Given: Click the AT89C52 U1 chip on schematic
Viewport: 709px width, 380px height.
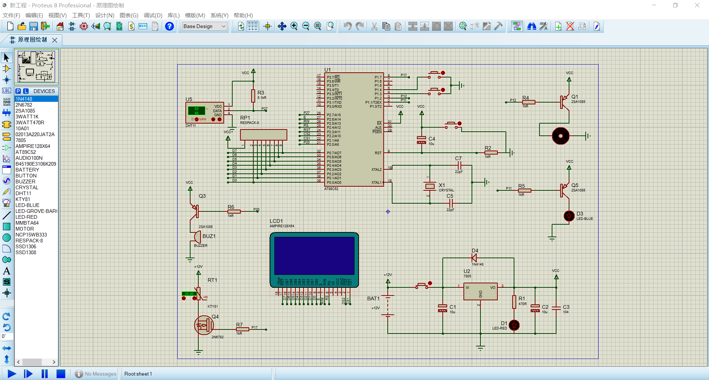Looking at the screenshot, I should (x=354, y=129).
